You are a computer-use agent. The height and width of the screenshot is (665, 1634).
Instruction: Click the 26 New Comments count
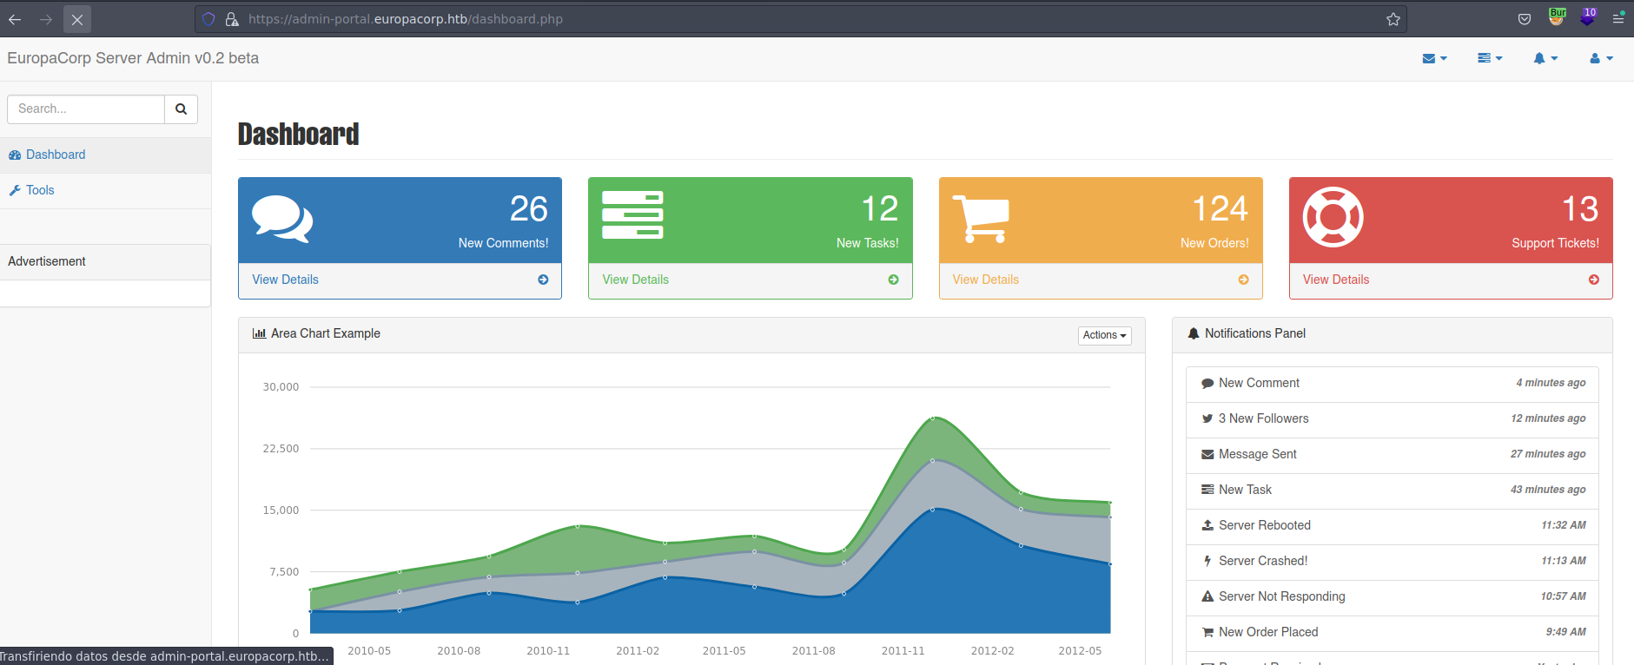coord(528,209)
